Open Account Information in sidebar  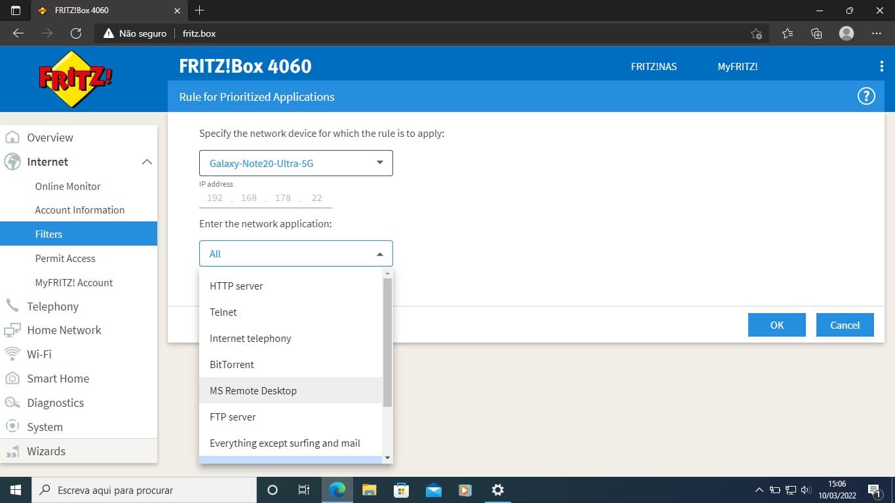(x=79, y=210)
